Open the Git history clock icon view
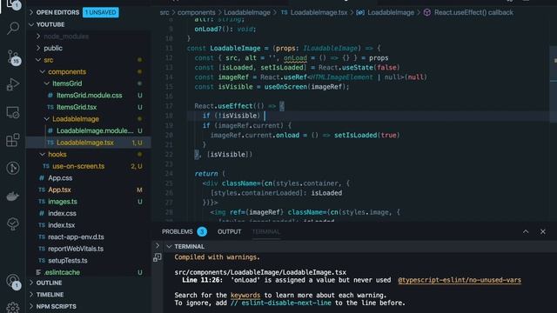Screen dimensions: 557x313 tap(13, 168)
